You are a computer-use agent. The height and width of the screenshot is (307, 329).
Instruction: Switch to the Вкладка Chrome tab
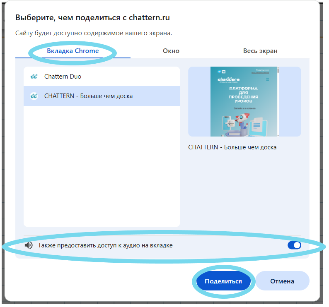73,51
